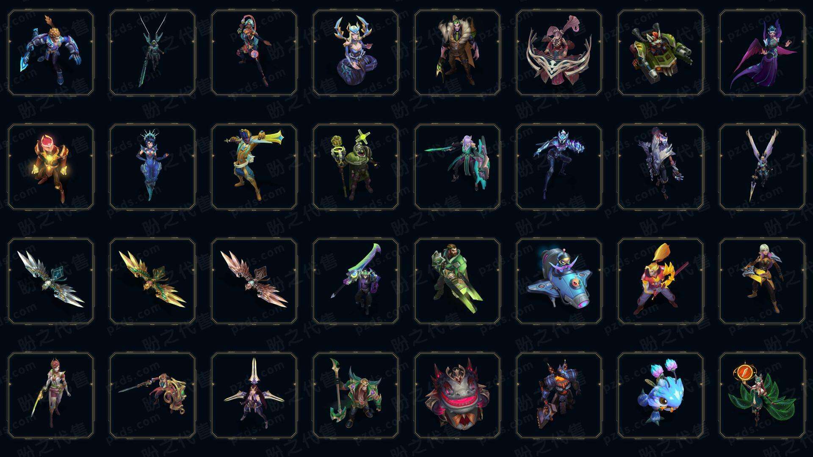Select the glowing orange fire armor skin
Image resolution: width=813 pixels, height=457 pixels.
point(51,167)
